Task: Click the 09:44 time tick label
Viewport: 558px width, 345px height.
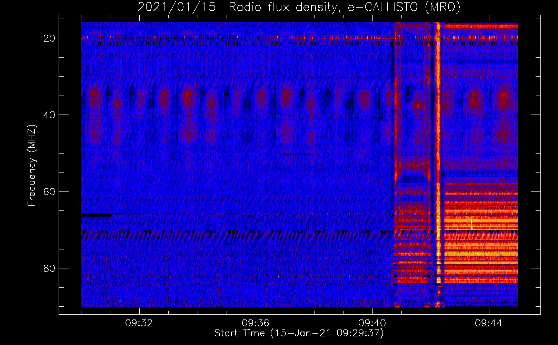Action: (x=489, y=323)
